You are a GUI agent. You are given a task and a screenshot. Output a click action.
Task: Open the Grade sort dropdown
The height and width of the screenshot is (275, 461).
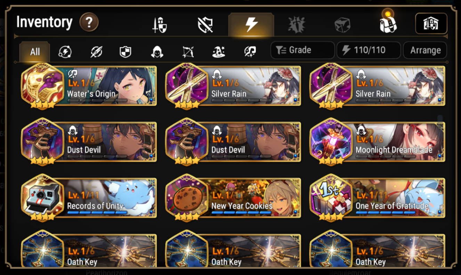(x=302, y=50)
